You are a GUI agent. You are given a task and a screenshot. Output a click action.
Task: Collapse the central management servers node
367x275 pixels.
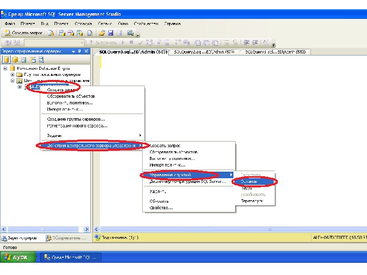(12, 80)
